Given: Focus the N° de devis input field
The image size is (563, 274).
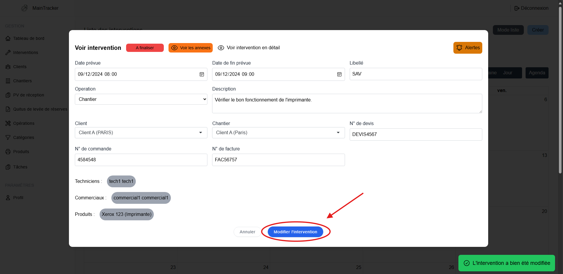Looking at the screenshot, I should pos(415,134).
